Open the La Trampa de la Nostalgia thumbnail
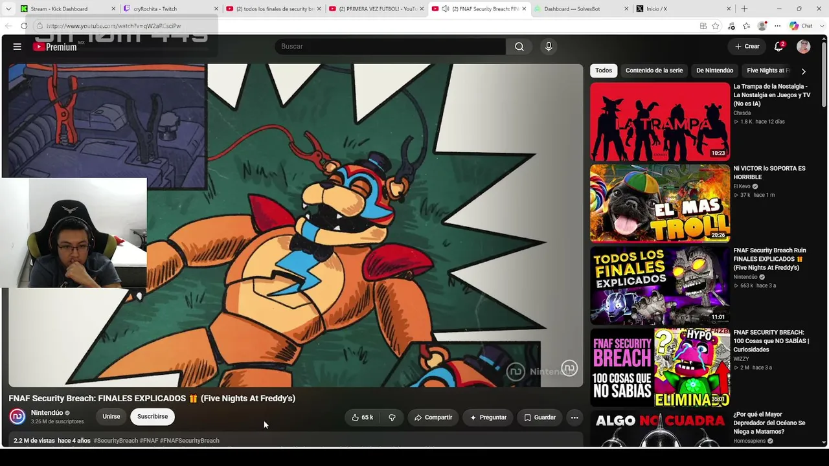The image size is (829, 466). pos(660,121)
